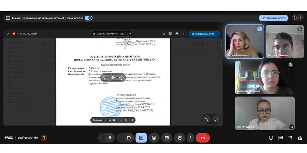Click the Drive preview vertical scrollbar

pos(221,44)
